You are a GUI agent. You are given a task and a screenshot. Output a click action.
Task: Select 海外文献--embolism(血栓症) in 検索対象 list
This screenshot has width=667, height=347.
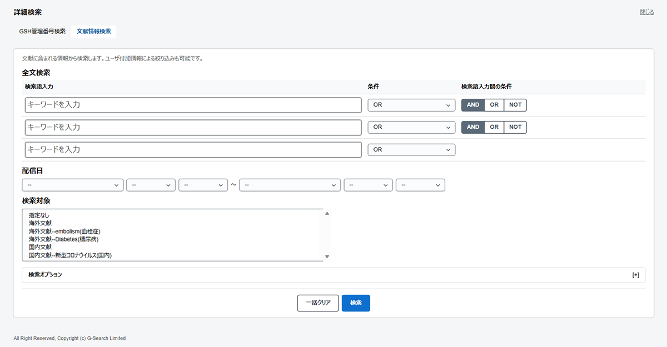click(64, 231)
